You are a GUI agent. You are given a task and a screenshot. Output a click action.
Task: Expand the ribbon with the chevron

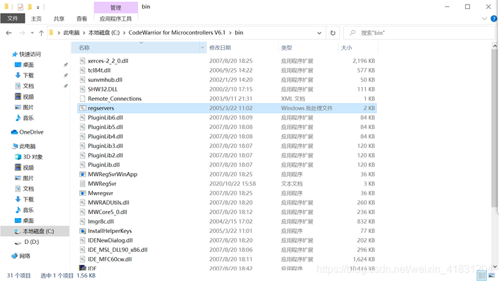click(x=484, y=19)
